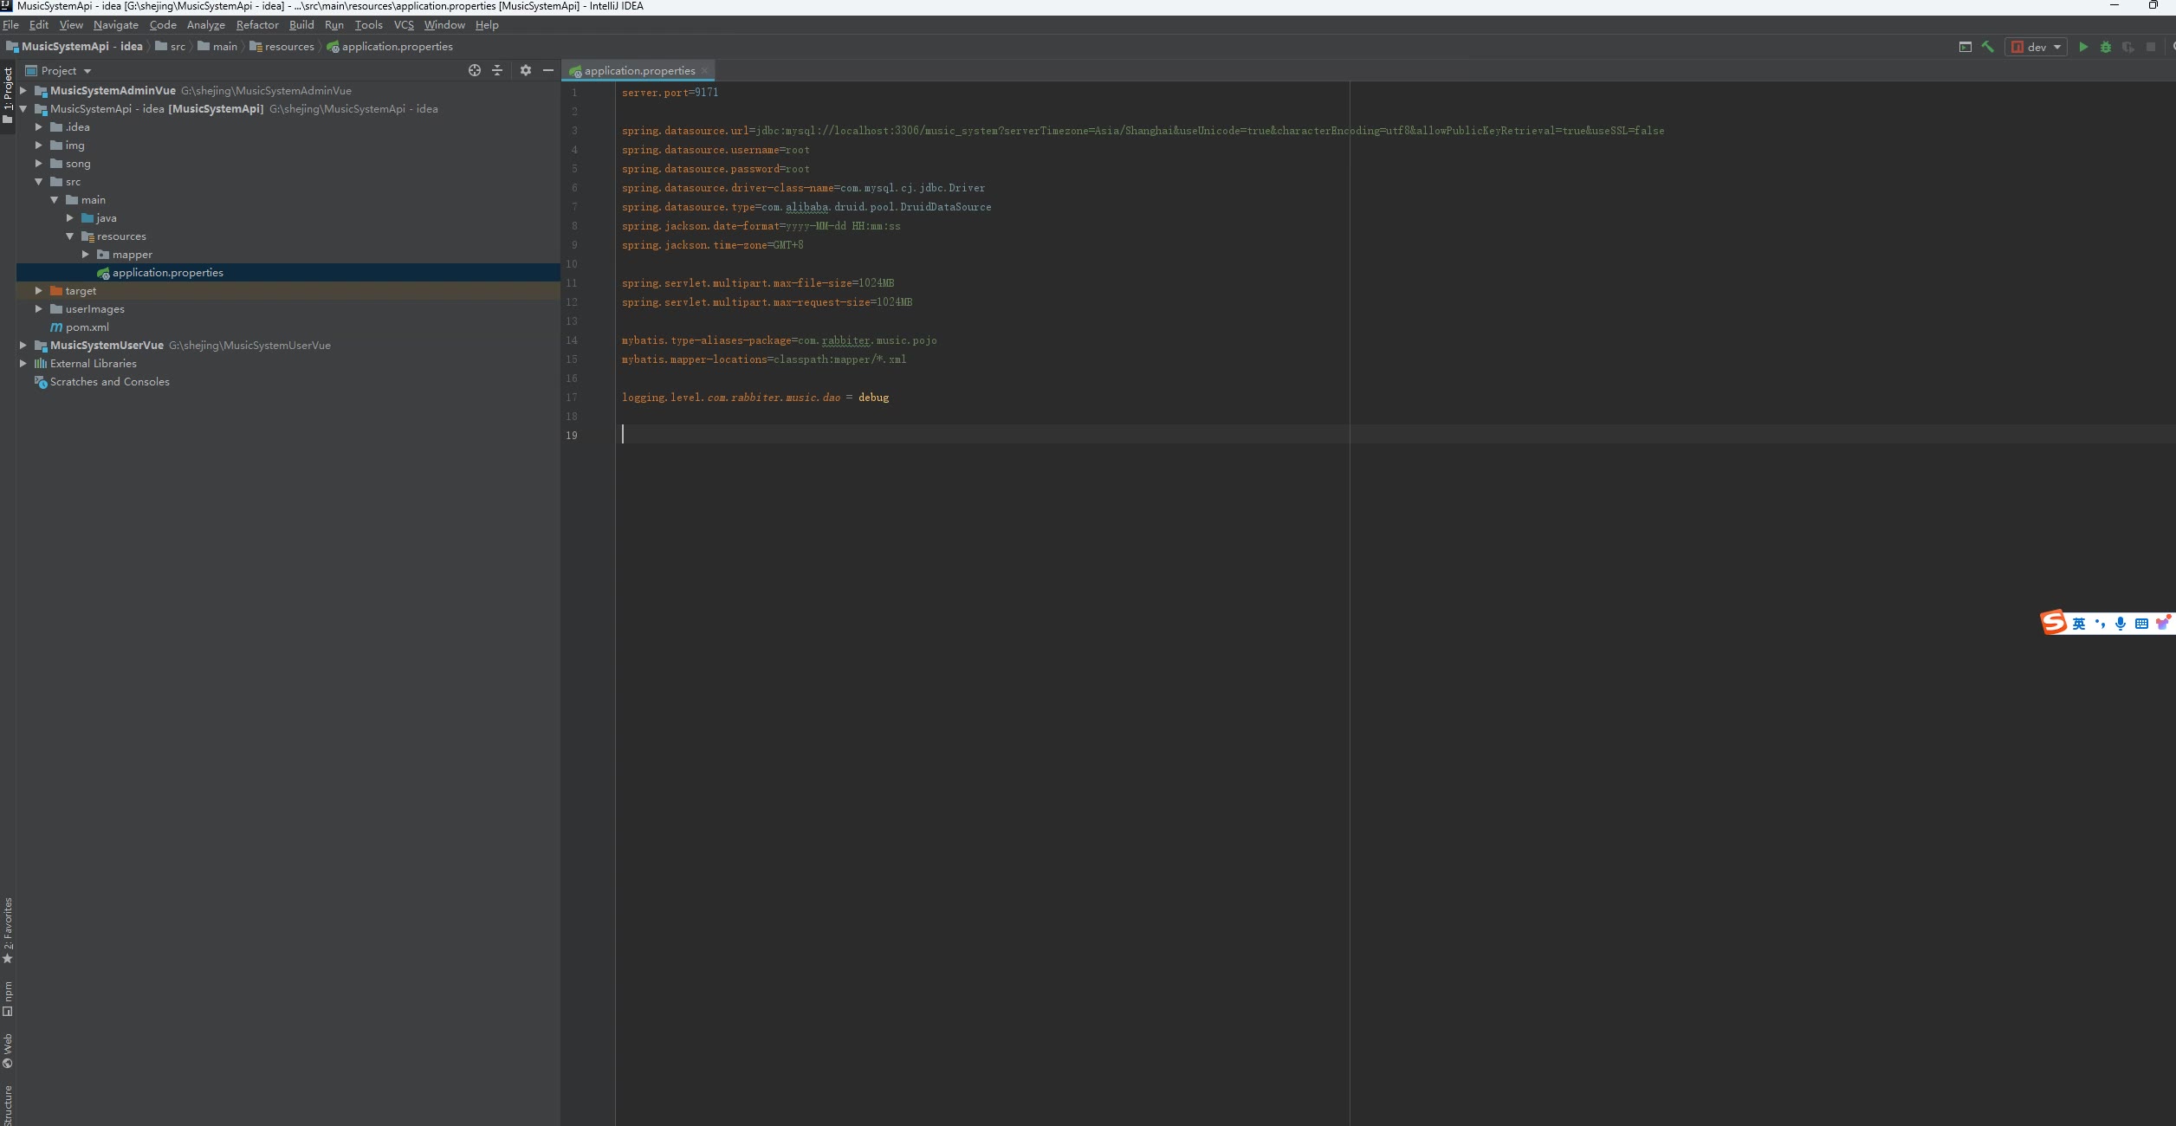The width and height of the screenshot is (2176, 1126).
Task: Click the resources breadcrumb in navigation bar
Action: click(x=288, y=47)
